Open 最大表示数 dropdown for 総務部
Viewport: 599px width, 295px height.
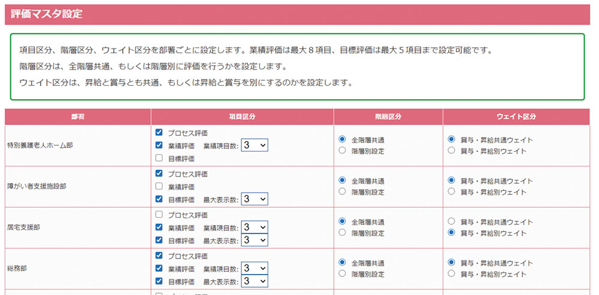254,281
